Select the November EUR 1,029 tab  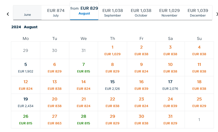coord(169,13)
